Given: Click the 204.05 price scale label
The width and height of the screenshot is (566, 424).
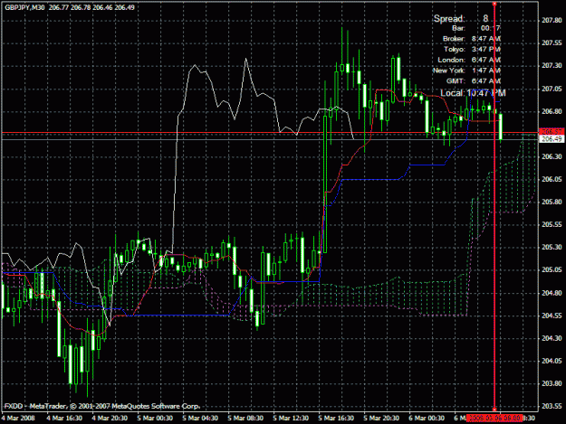Looking at the screenshot, I should pyautogui.click(x=552, y=361).
